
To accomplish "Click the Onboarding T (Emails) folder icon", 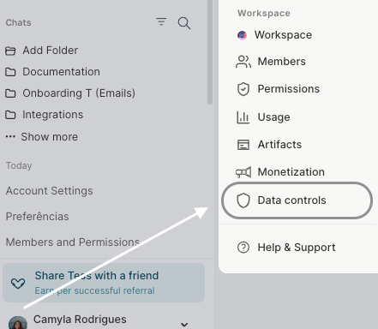I will [10, 93].
